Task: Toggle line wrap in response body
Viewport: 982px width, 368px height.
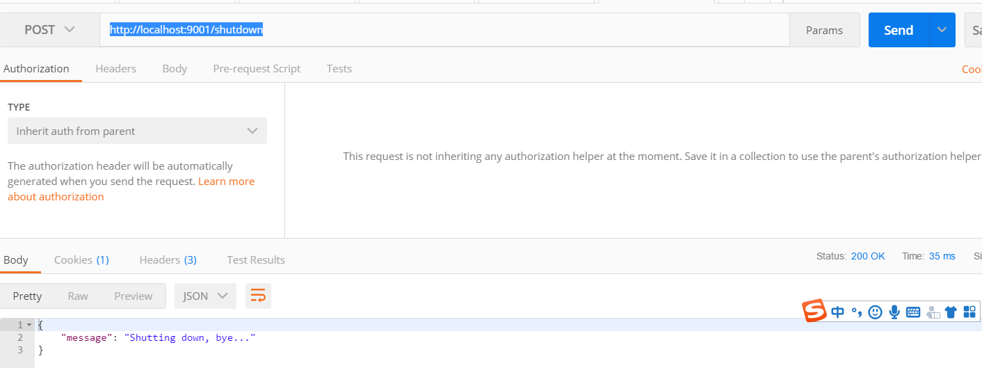Action: [x=258, y=296]
